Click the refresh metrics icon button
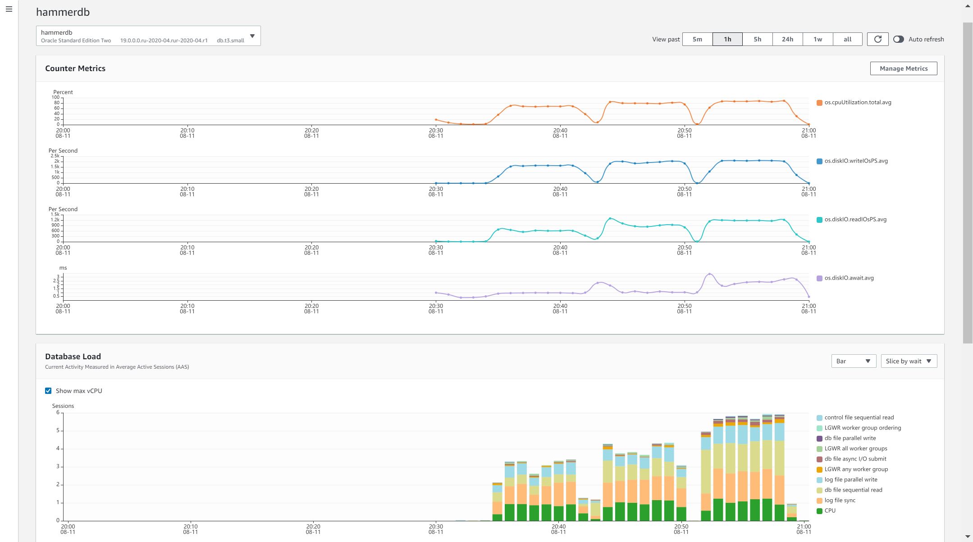973x542 pixels. [x=877, y=39]
